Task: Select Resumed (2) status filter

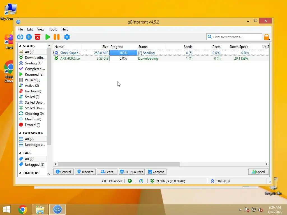Action: tap(32, 74)
